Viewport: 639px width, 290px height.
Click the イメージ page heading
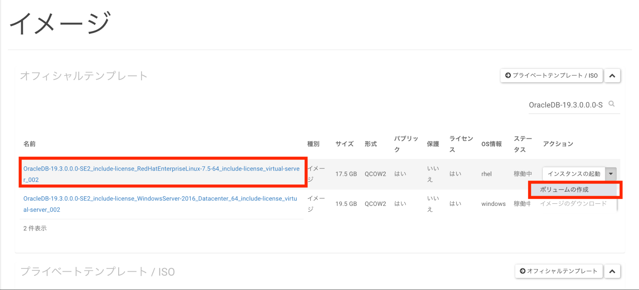coord(60,23)
